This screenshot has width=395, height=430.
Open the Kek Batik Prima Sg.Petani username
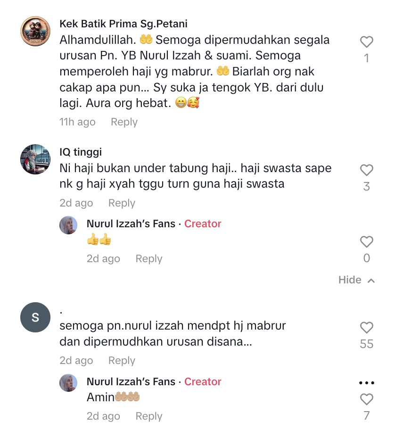click(123, 24)
